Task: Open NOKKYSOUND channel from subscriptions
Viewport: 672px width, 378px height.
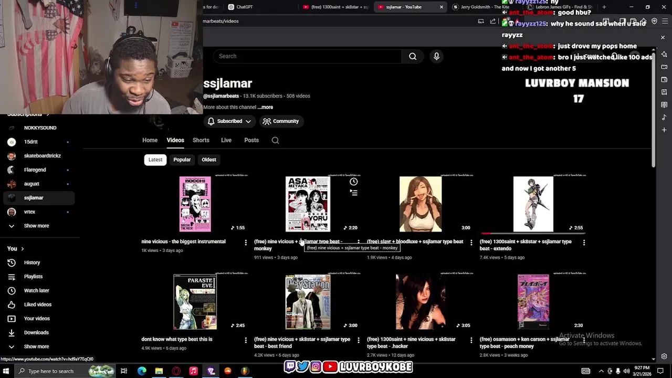Action: click(40, 128)
